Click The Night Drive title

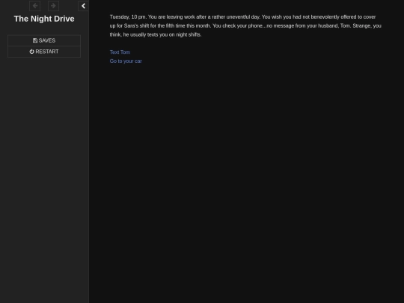pyautogui.click(x=44, y=19)
